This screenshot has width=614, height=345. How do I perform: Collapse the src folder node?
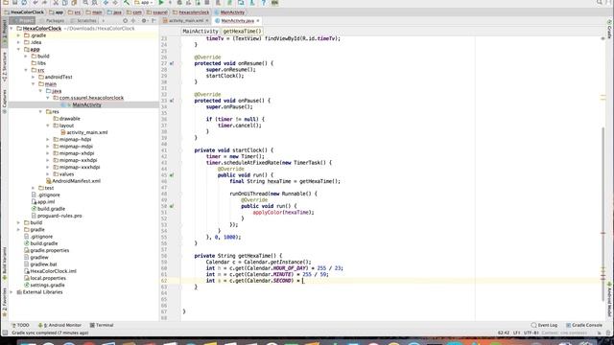click(26, 70)
